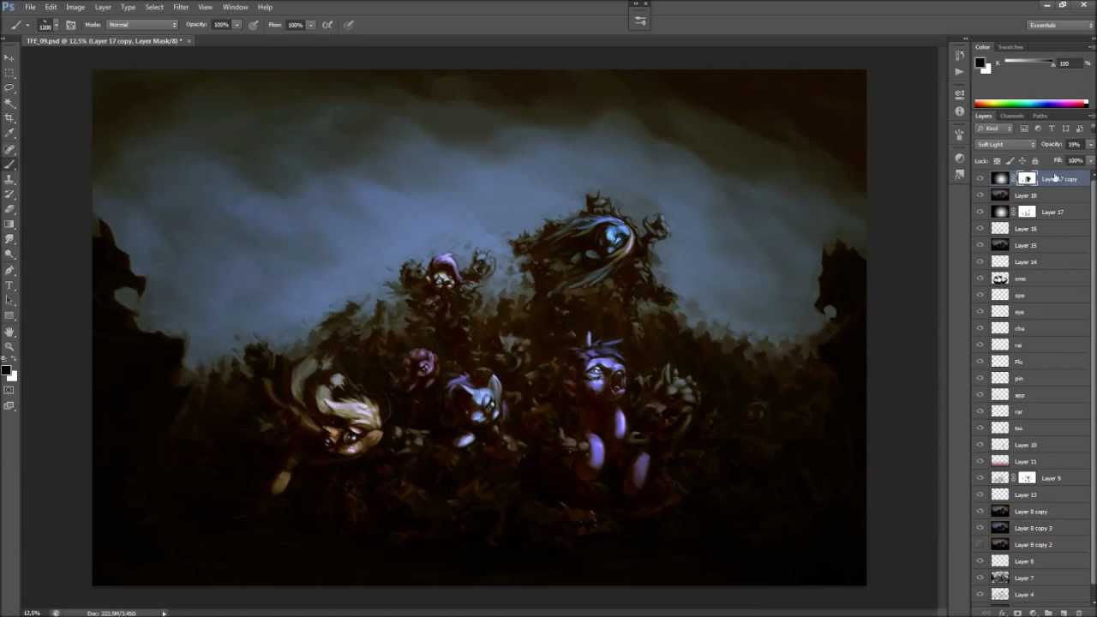
Task: Switch to the Swatches tab
Action: tap(1010, 47)
